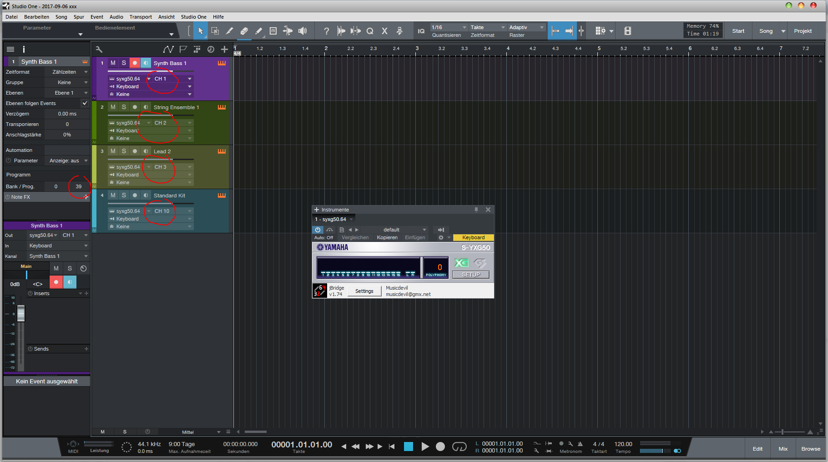Mute the String Ensemble 1 track
Screen dimensions: 828x462
tap(113, 107)
